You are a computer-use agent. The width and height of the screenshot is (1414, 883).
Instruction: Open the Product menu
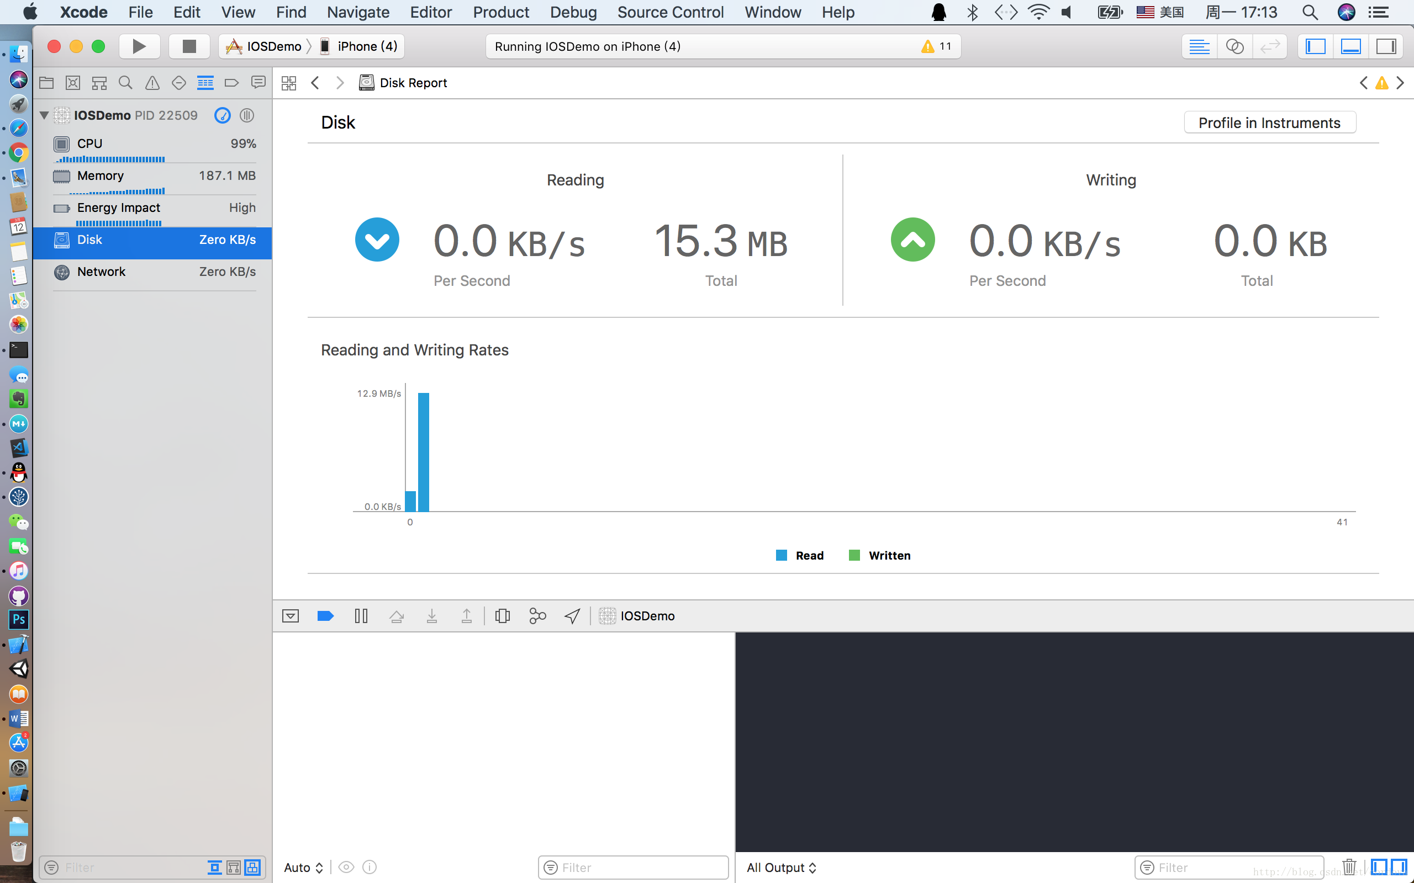[x=501, y=12]
